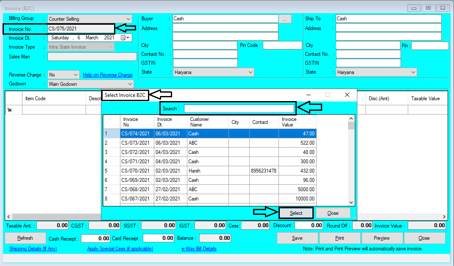This screenshot has width=454, height=266.
Task: Open Apply Special Cess link
Action: click(x=120, y=249)
